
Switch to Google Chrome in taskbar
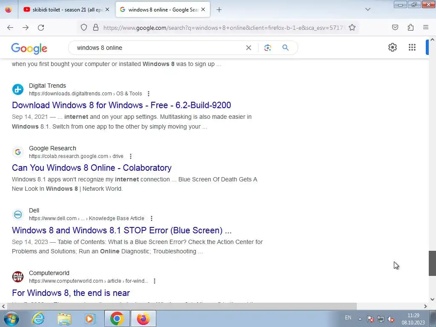pyautogui.click(x=117, y=318)
